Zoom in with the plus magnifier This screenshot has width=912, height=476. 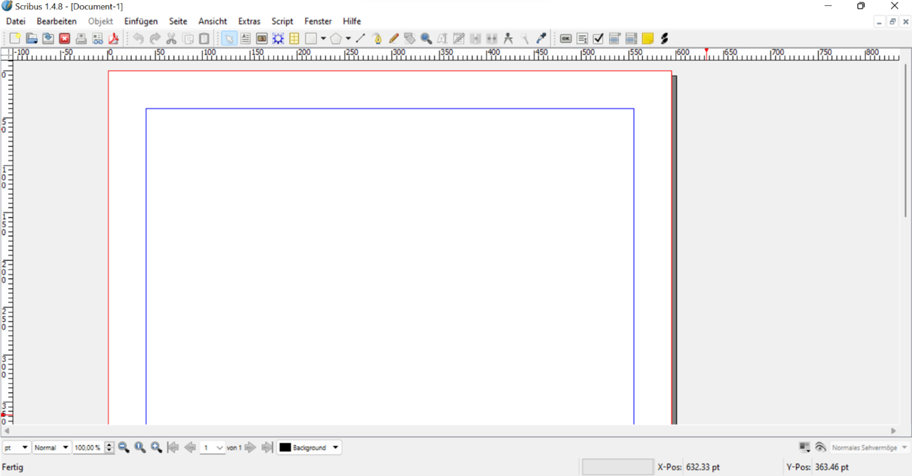(x=156, y=448)
